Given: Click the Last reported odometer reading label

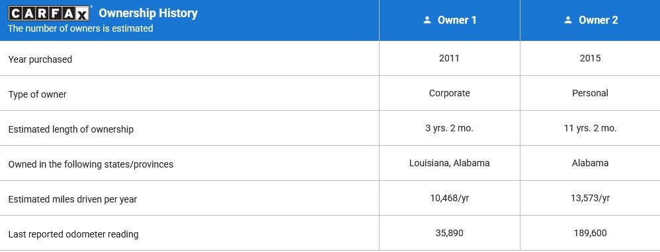Looking at the screenshot, I should click(73, 234).
